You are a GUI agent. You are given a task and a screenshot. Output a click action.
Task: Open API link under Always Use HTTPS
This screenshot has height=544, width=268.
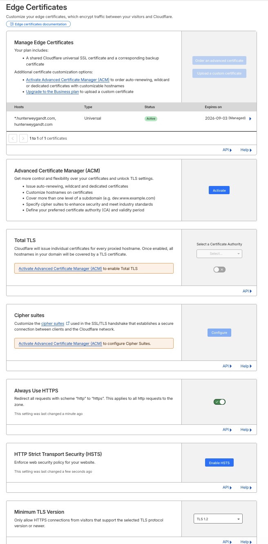pos(227,430)
